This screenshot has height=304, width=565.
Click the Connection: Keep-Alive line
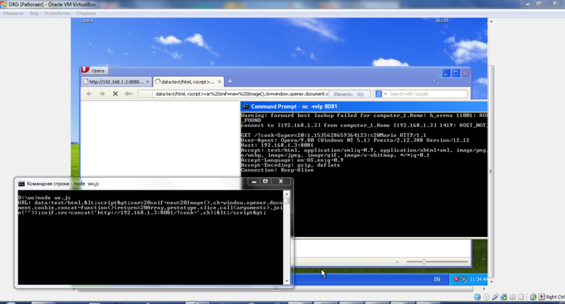pos(277,170)
